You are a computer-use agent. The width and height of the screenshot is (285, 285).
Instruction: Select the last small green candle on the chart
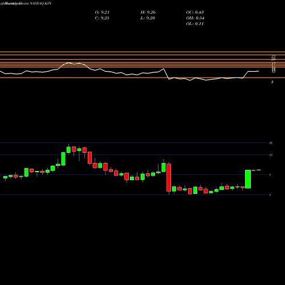click(259, 170)
